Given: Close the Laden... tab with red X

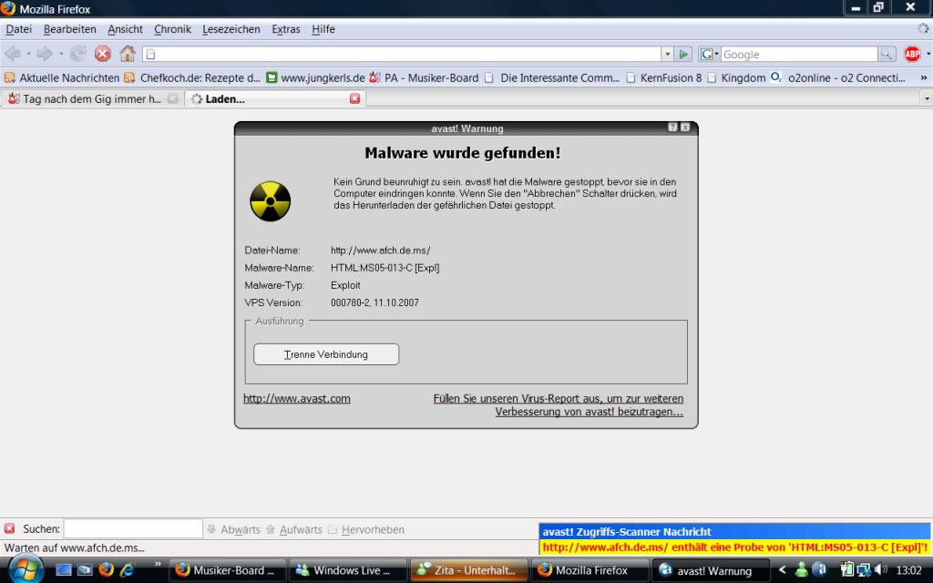Looking at the screenshot, I should point(354,98).
